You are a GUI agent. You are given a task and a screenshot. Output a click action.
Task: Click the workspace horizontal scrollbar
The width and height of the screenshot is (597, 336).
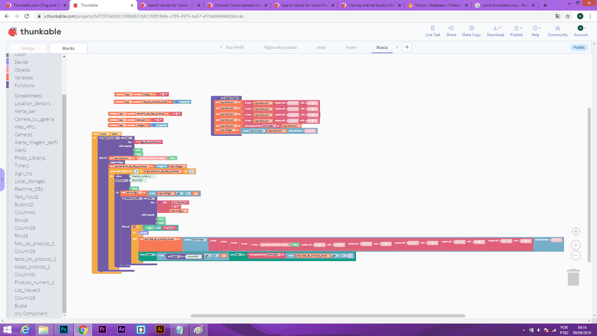pyautogui.click(x=328, y=315)
